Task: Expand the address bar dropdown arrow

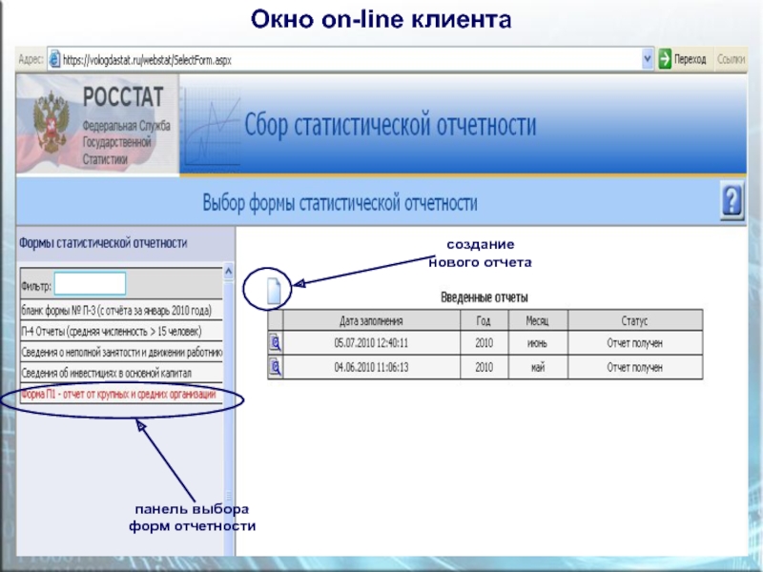Action: coord(647,59)
